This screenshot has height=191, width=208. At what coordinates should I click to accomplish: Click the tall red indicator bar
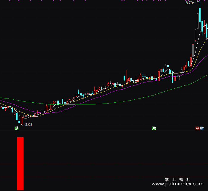coord(20,164)
